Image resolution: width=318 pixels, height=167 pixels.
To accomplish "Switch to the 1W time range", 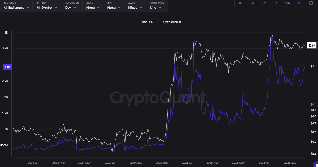I will pyautogui.click(x=252, y=3).
